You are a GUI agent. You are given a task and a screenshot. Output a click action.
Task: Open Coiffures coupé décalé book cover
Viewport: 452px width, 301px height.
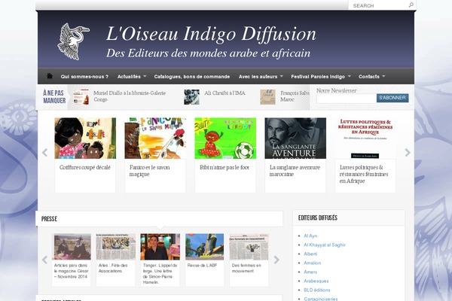(x=85, y=138)
